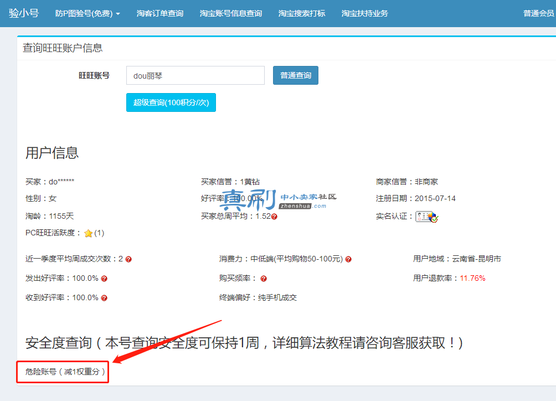Click the 购买频率 question mark icon
The width and height of the screenshot is (556, 401).
264,279
